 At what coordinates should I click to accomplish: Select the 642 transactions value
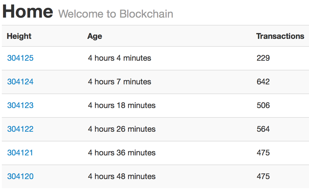[x=263, y=82]
